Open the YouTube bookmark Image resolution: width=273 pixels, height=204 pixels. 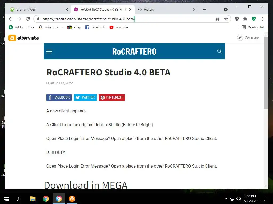(119, 27)
